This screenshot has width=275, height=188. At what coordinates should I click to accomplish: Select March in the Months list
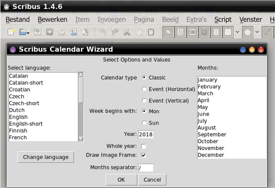232,94
